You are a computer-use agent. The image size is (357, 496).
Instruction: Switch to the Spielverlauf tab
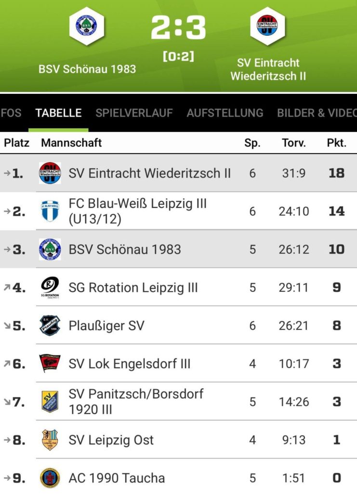(x=134, y=113)
